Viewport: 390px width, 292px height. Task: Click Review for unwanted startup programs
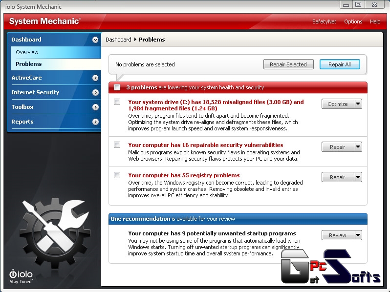coord(338,235)
